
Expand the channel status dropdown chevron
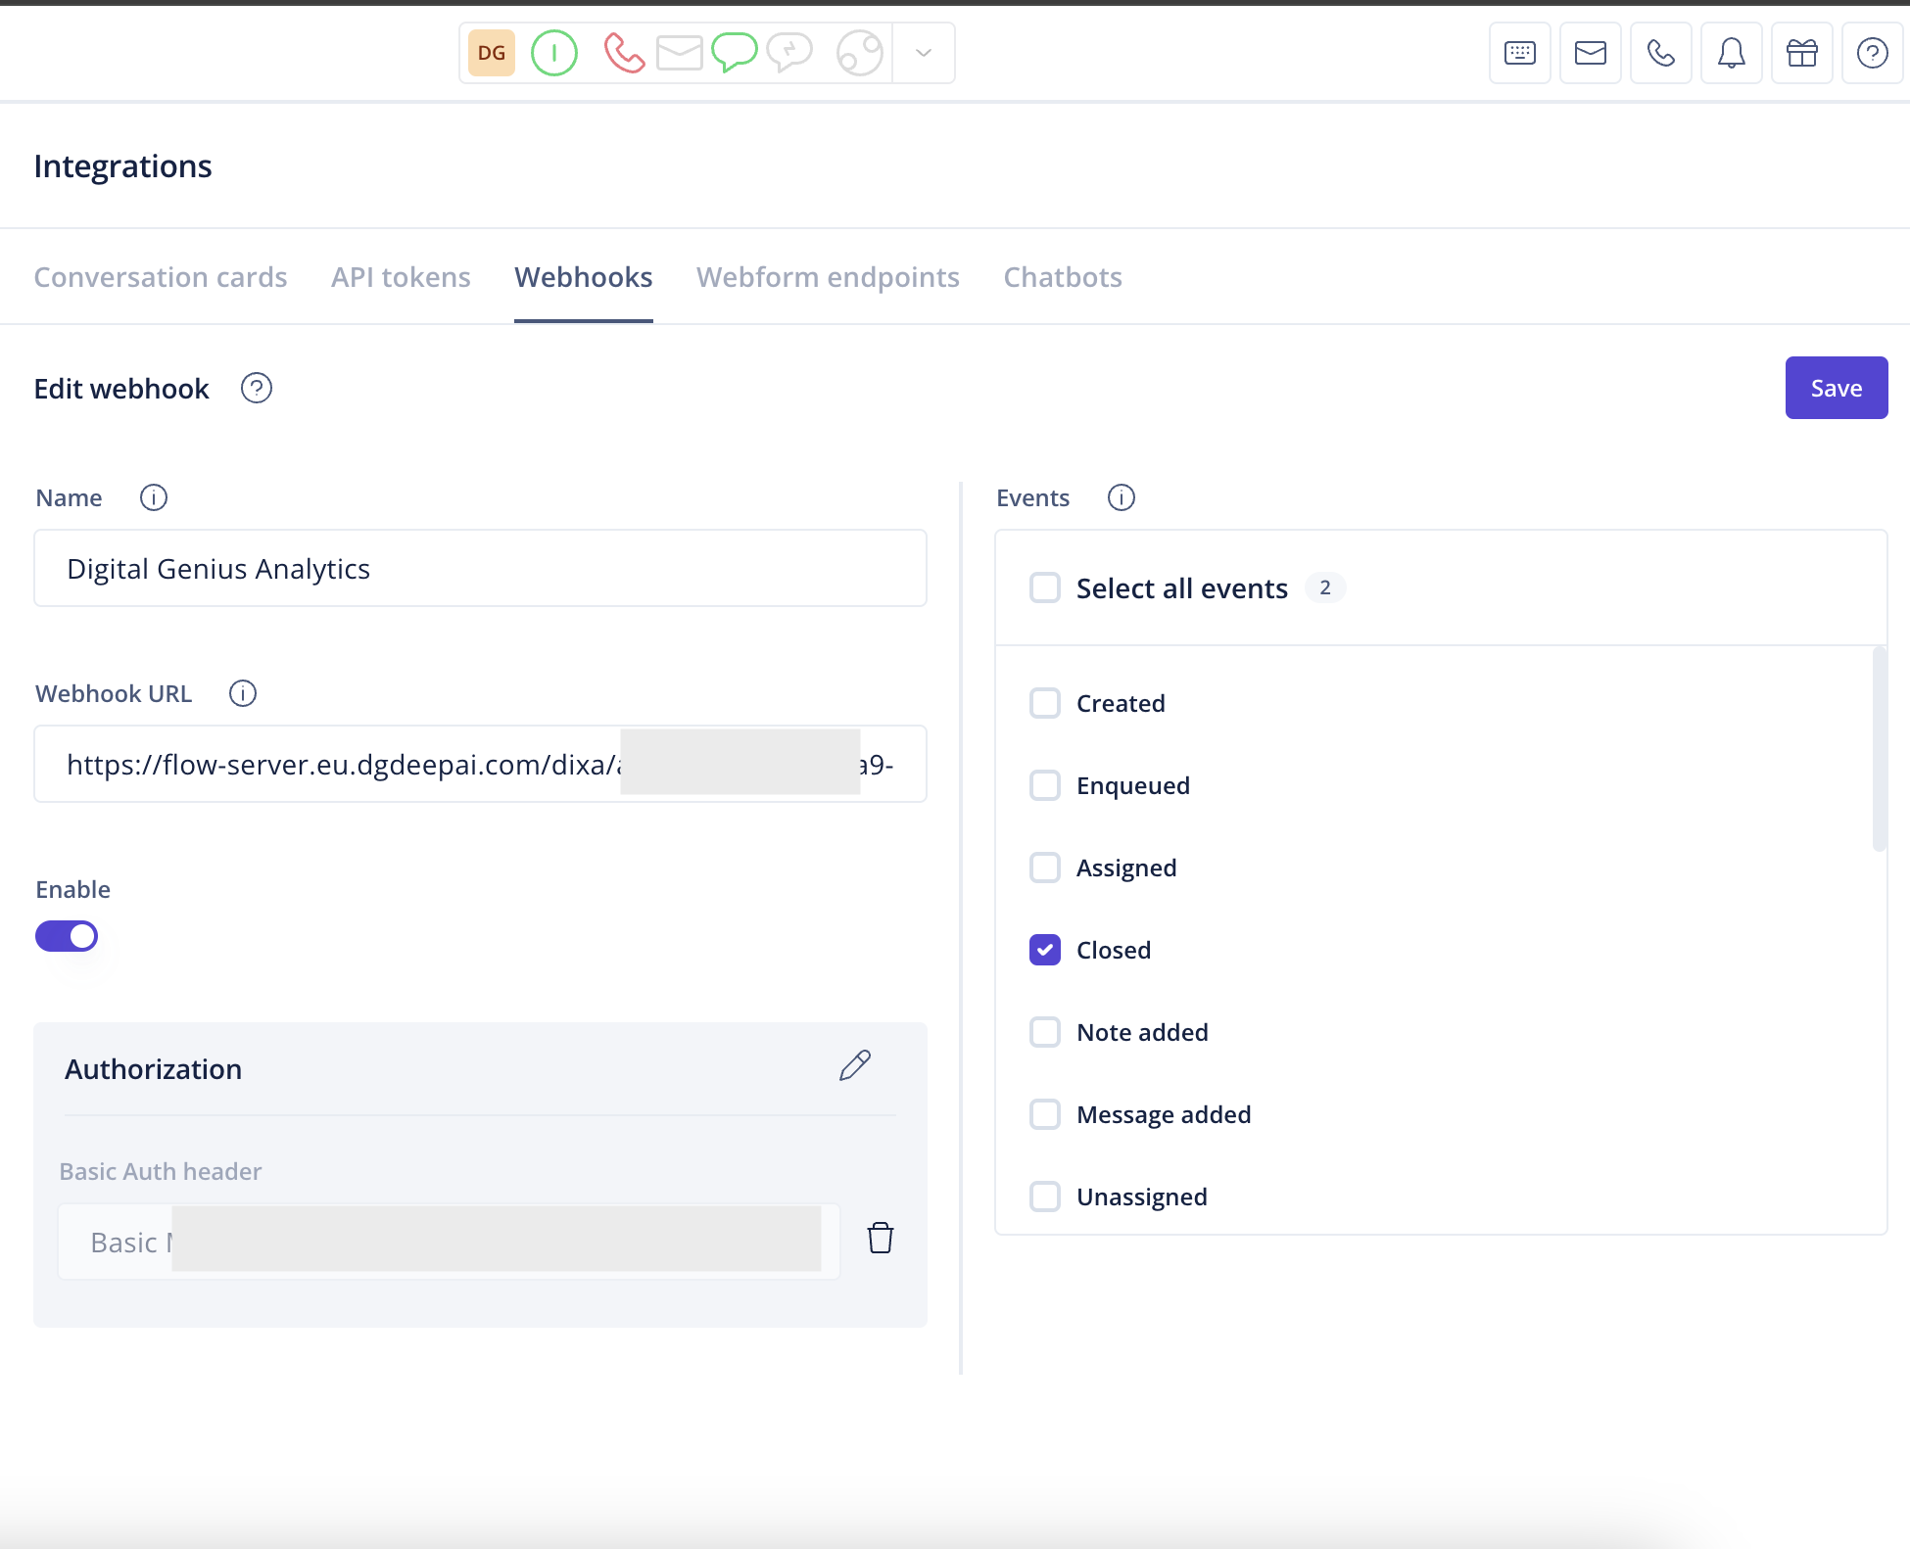click(924, 53)
